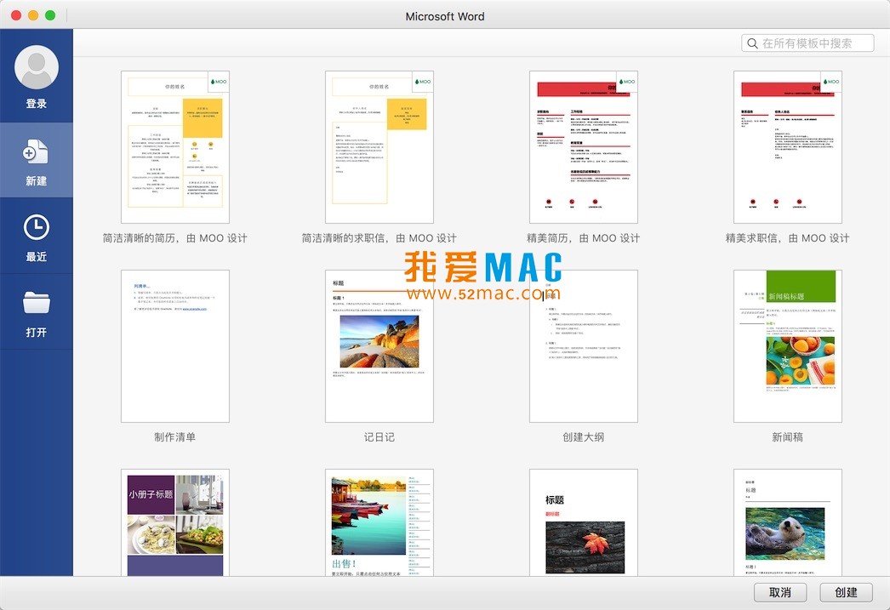Click the caption 精美简历，由 MOO 设计

pyautogui.click(x=584, y=238)
